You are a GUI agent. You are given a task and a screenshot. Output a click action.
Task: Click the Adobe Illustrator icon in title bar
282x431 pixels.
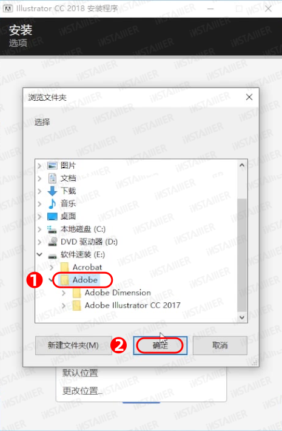pyautogui.click(x=7, y=8)
